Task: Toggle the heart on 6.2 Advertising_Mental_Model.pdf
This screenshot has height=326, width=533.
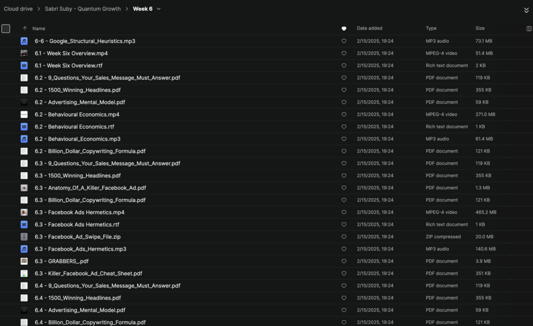Action: 344,102
